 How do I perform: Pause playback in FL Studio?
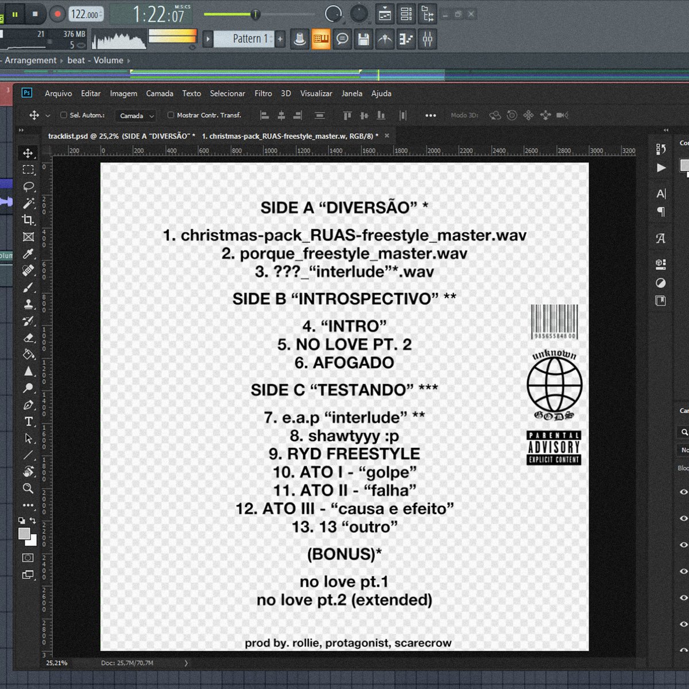click(x=16, y=14)
